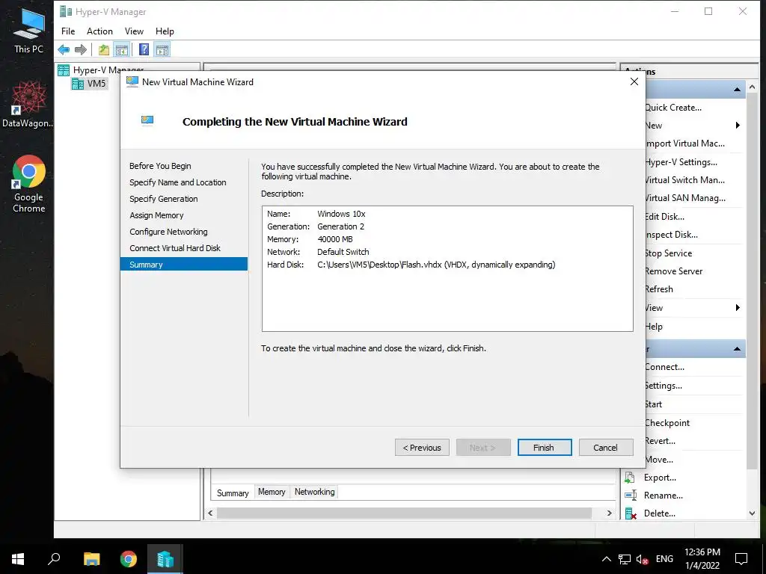Click the Up one level folder icon
The image size is (766, 574).
(103, 49)
